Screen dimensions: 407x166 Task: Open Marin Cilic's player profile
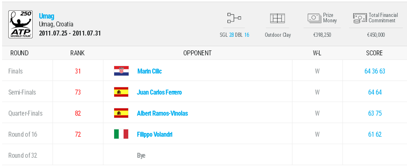(x=149, y=71)
